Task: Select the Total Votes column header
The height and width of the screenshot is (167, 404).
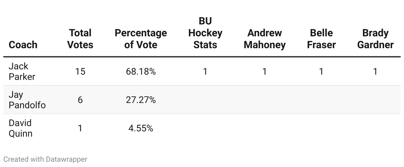Action: [x=80, y=39]
